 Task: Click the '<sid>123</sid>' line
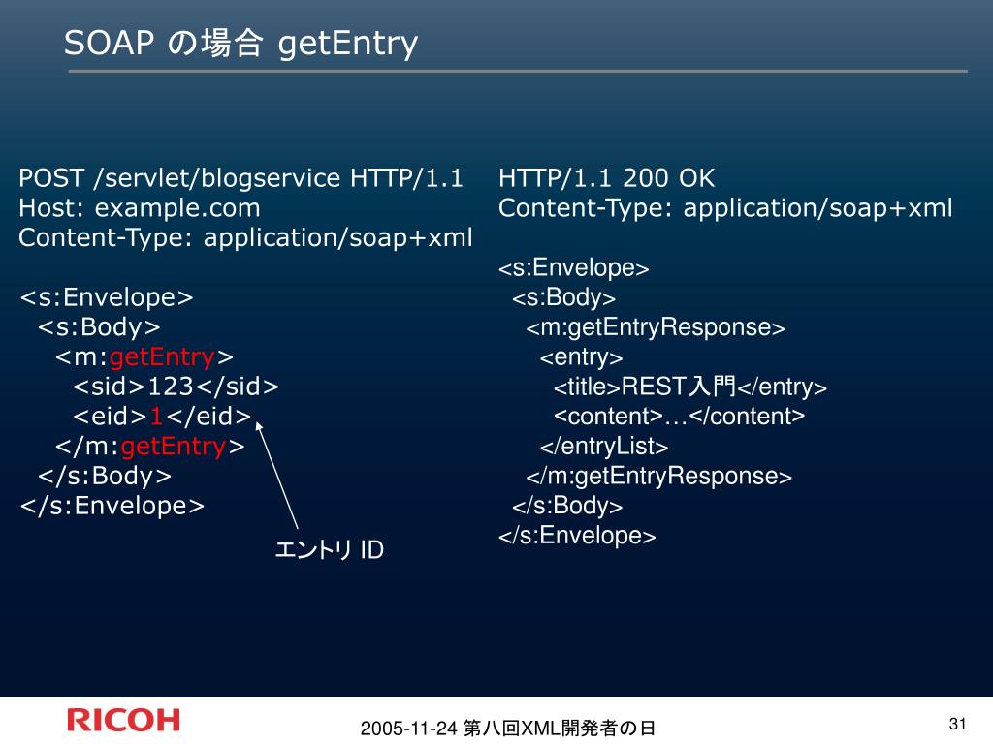(x=176, y=387)
